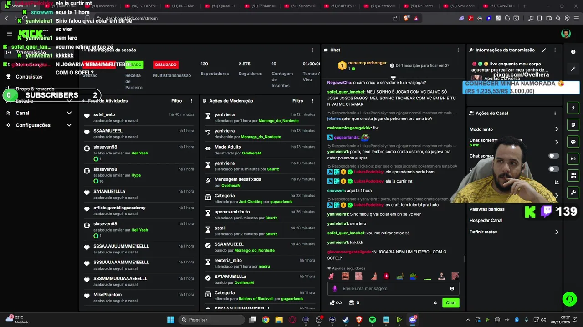This screenshot has height=327, width=583.
Task: Click the notes page icon in right sidebar
Action: 573,125
